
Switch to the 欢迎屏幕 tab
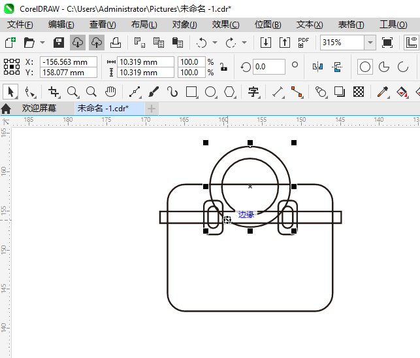(39, 108)
